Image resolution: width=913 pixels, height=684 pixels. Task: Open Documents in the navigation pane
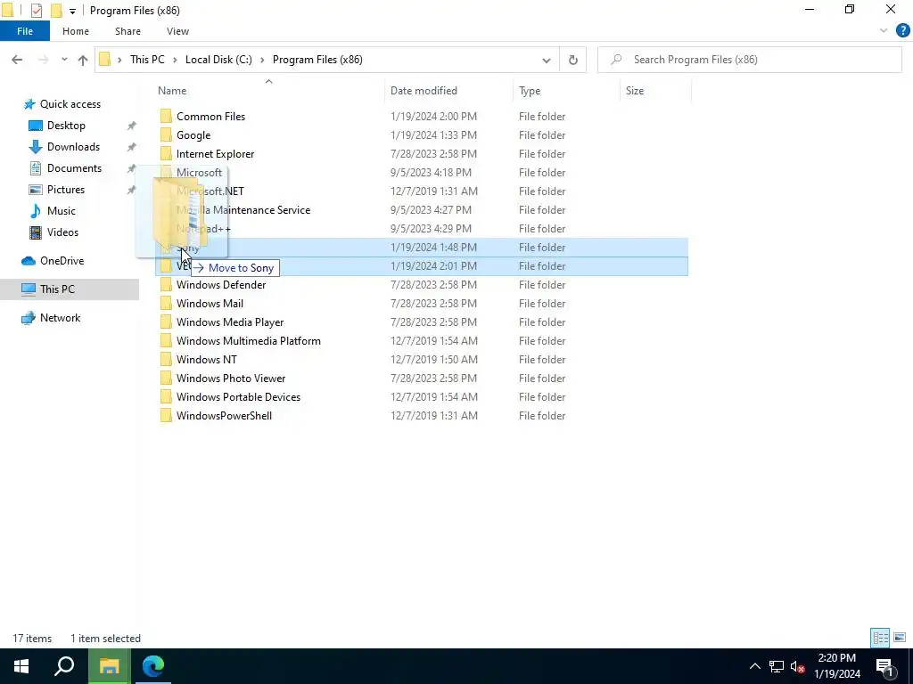click(x=74, y=168)
